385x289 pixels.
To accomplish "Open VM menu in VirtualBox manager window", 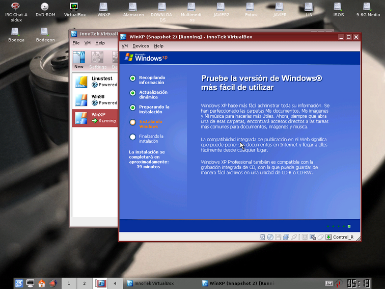I will (88, 43).
